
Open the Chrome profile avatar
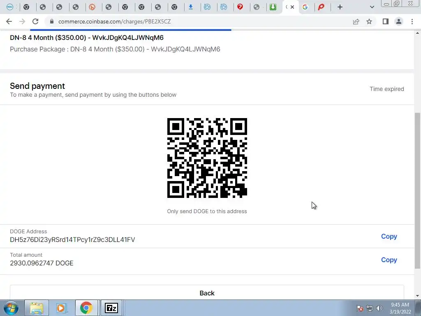pos(399,21)
